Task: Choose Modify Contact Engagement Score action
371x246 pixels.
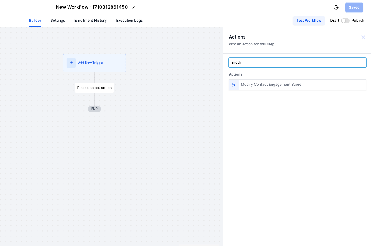Action: click(x=297, y=85)
